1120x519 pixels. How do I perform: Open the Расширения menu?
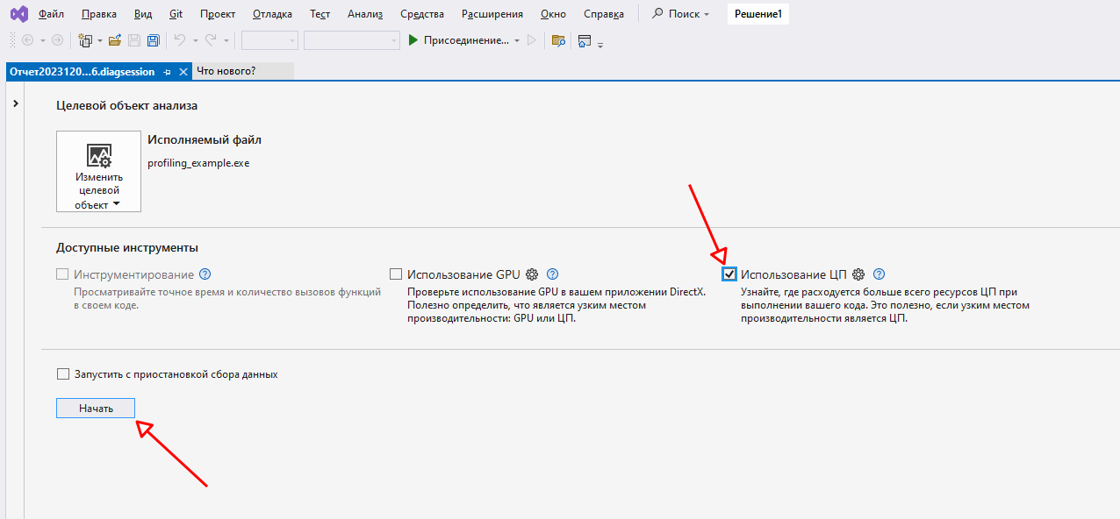(x=492, y=14)
